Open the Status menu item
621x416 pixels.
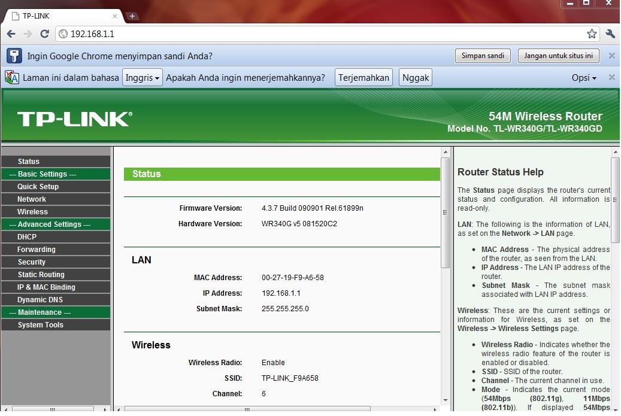coord(56,162)
